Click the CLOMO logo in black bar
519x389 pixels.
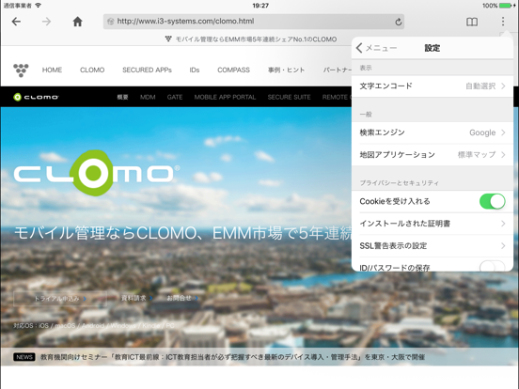pos(36,97)
